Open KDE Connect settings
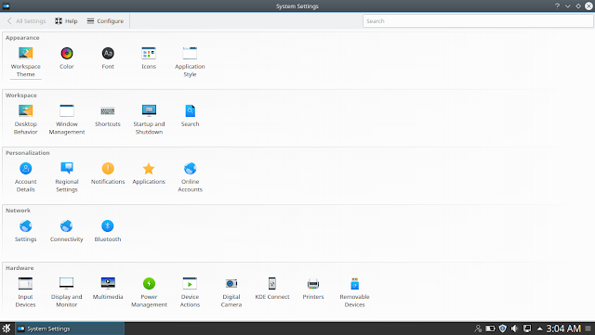 click(x=272, y=289)
